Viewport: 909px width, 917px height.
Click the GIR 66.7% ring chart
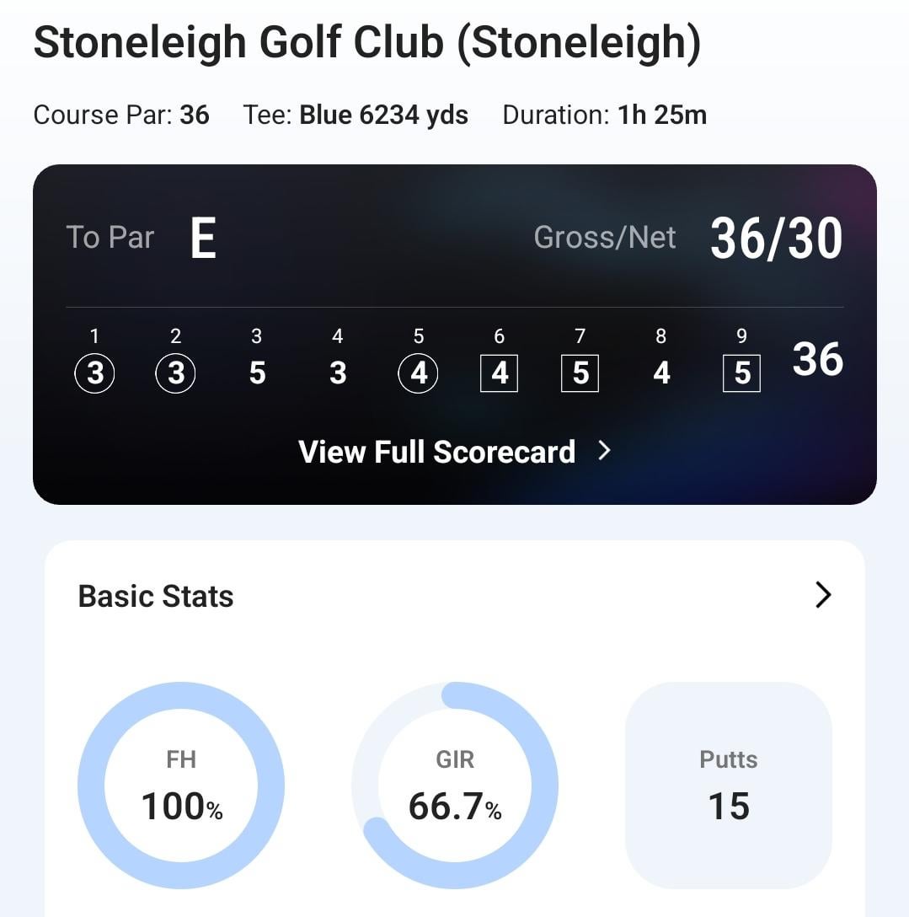click(455, 786)
